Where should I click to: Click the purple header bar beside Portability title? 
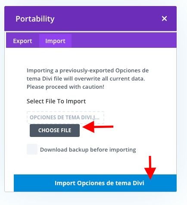(x=108, y=19)
